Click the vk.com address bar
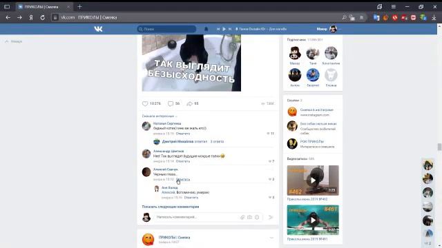 click(x=198, y=17)
